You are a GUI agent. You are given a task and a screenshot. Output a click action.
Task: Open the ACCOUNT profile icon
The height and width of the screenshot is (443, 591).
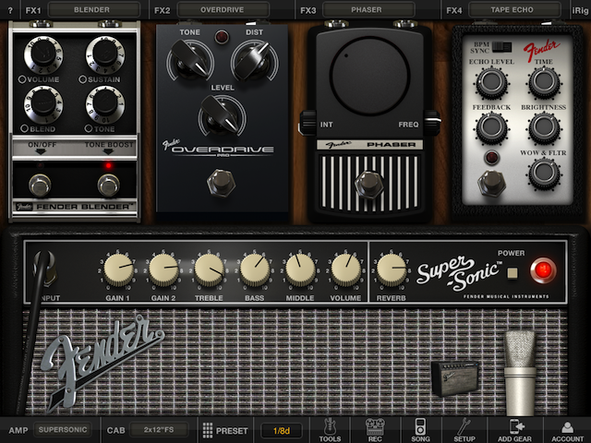pos(567,430)
